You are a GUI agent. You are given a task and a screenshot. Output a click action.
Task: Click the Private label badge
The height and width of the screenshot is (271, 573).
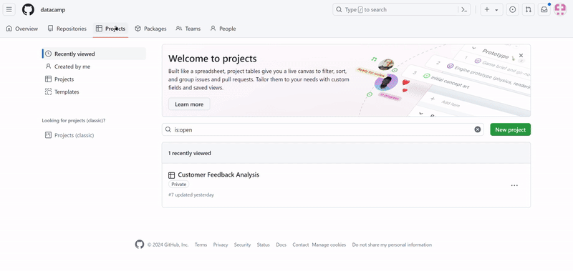178,184
